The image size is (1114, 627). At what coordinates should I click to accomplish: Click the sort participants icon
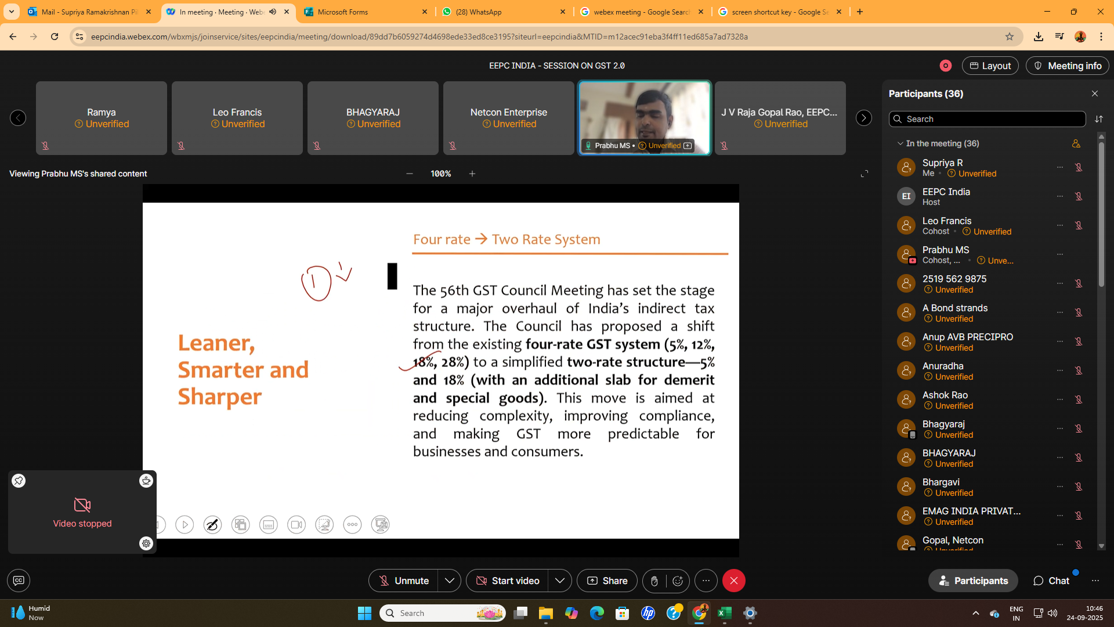coord(1099,119)
